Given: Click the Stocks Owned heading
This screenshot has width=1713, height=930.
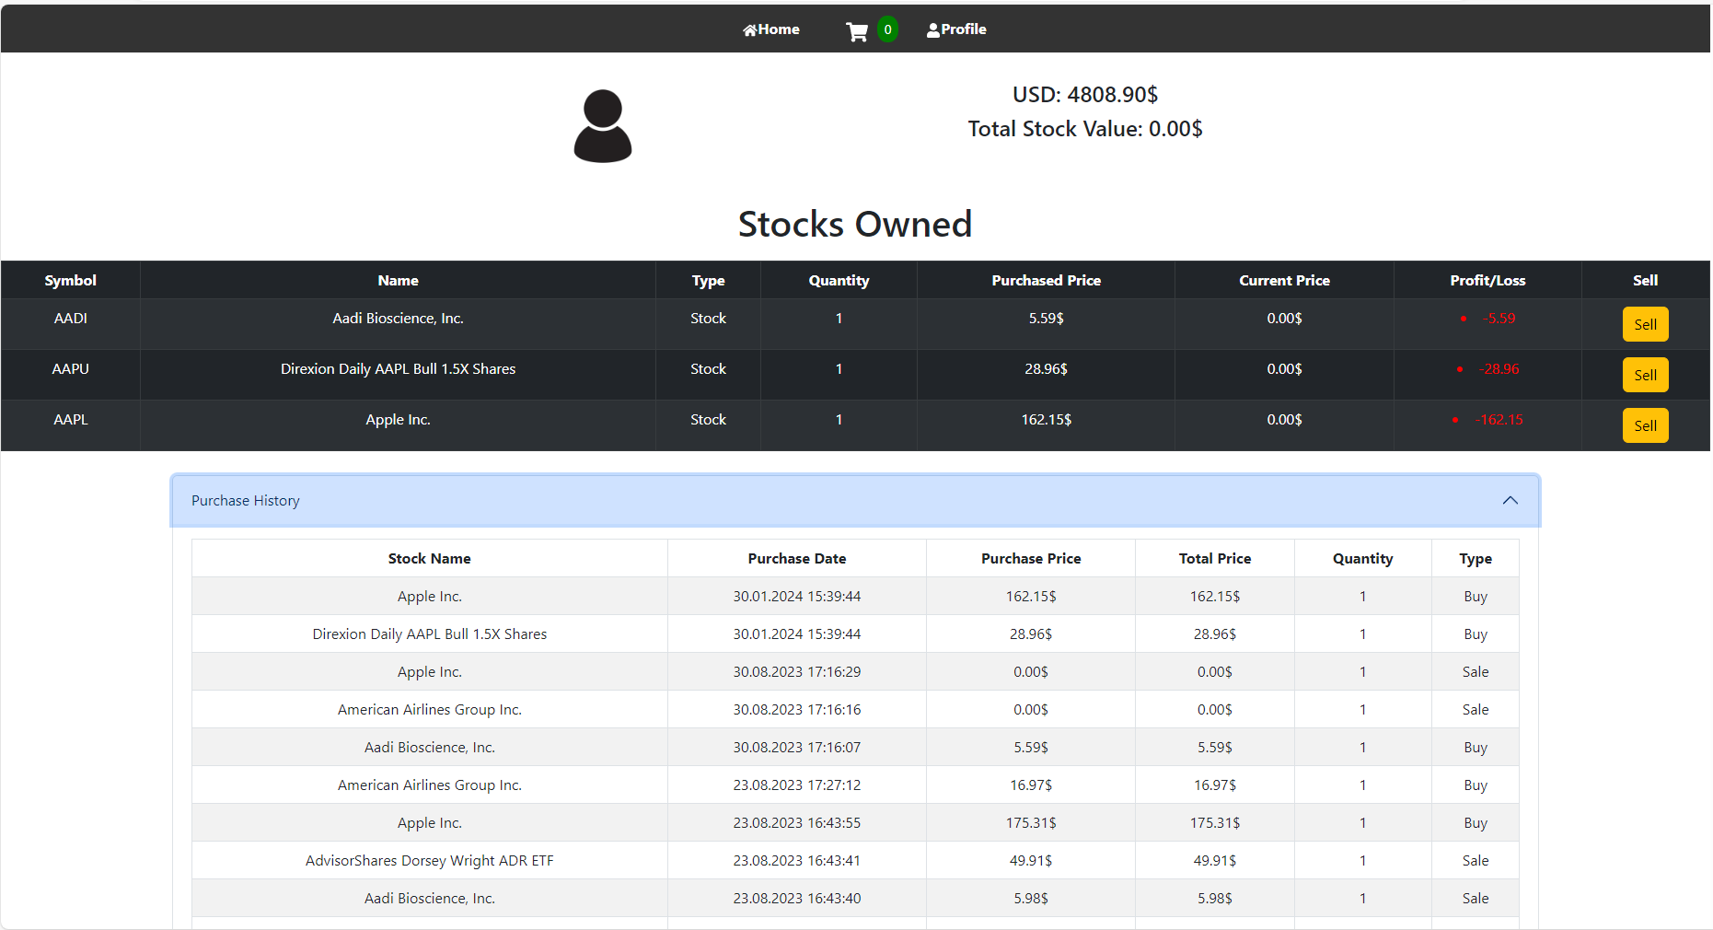Looking at the screenshot, I should pyautogui.click(x=855, y=225).
